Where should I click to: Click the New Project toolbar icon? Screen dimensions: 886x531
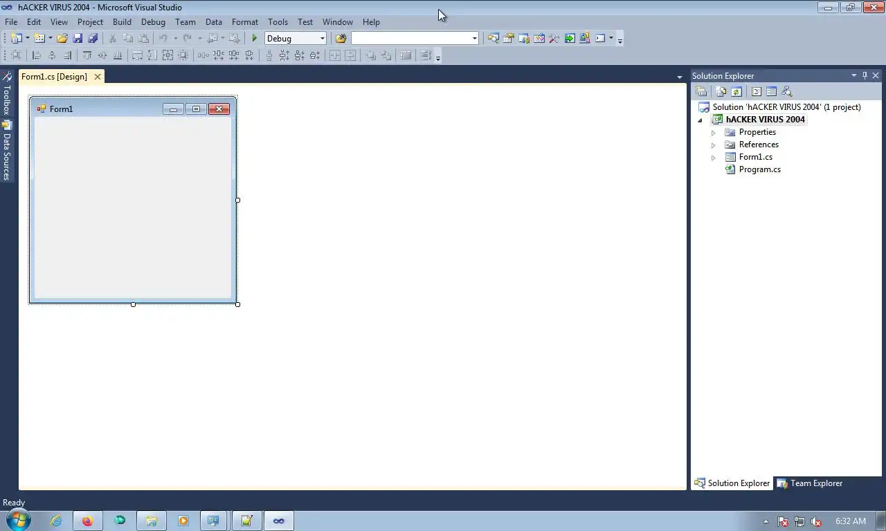17,39
